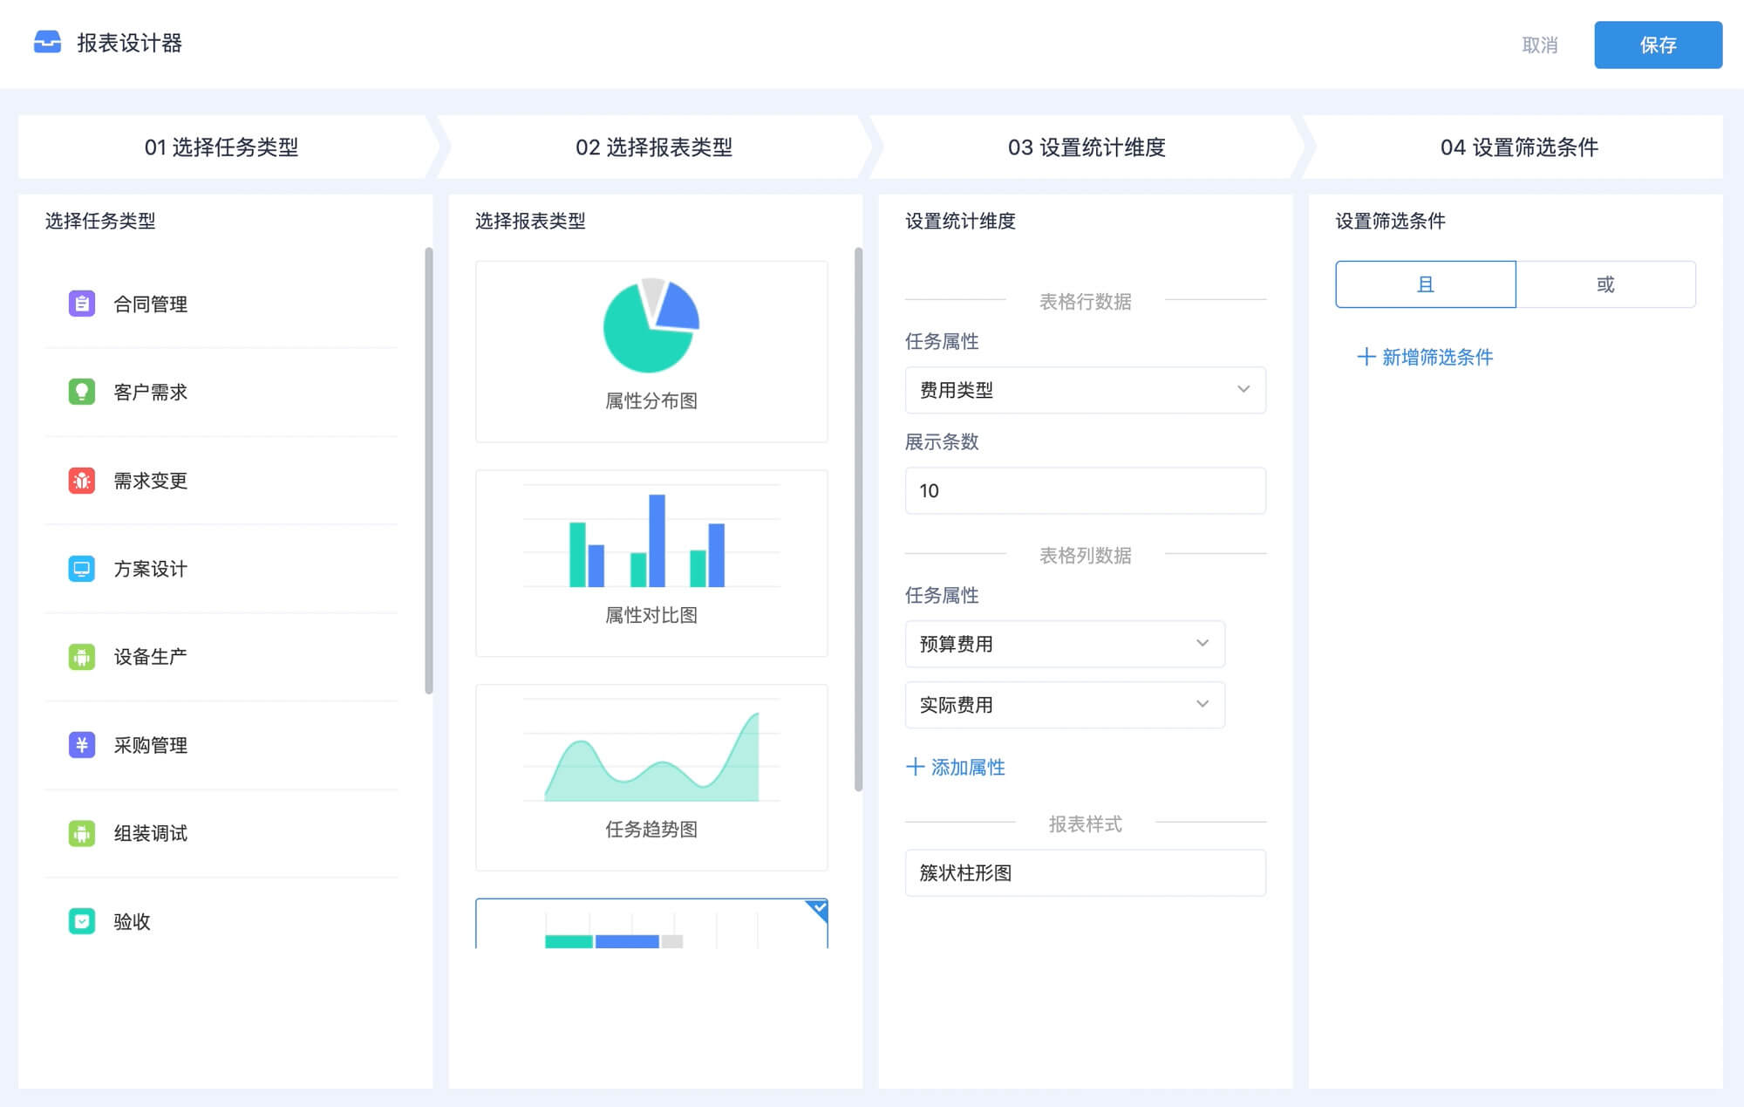Select the 且 condition toggle
Viewport: 1744px width, 1107px height.
(x=1425, y=284)
